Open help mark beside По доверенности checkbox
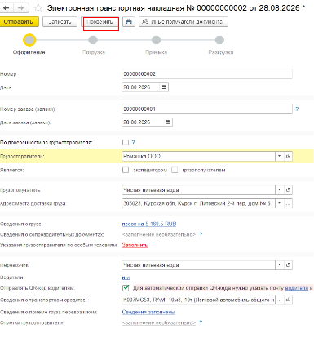Image resolution: width=314 pixels, height=355 pixels. [x=133, y=142]
